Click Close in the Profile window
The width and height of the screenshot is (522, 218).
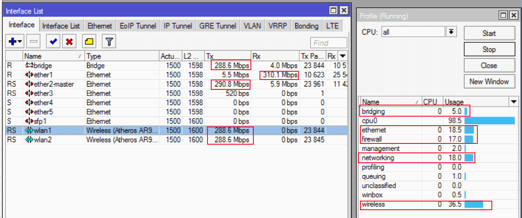pyautogui.click(x=489, y=66)
